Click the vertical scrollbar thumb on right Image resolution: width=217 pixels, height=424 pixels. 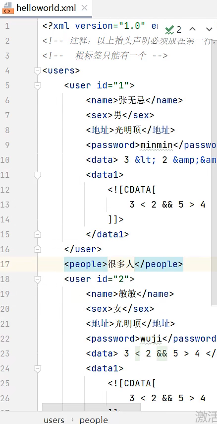[214, 173]
